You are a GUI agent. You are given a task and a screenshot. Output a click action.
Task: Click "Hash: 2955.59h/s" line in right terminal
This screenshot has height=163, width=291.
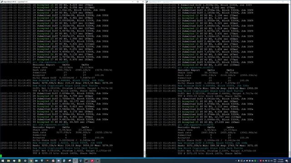click(218, 89)
